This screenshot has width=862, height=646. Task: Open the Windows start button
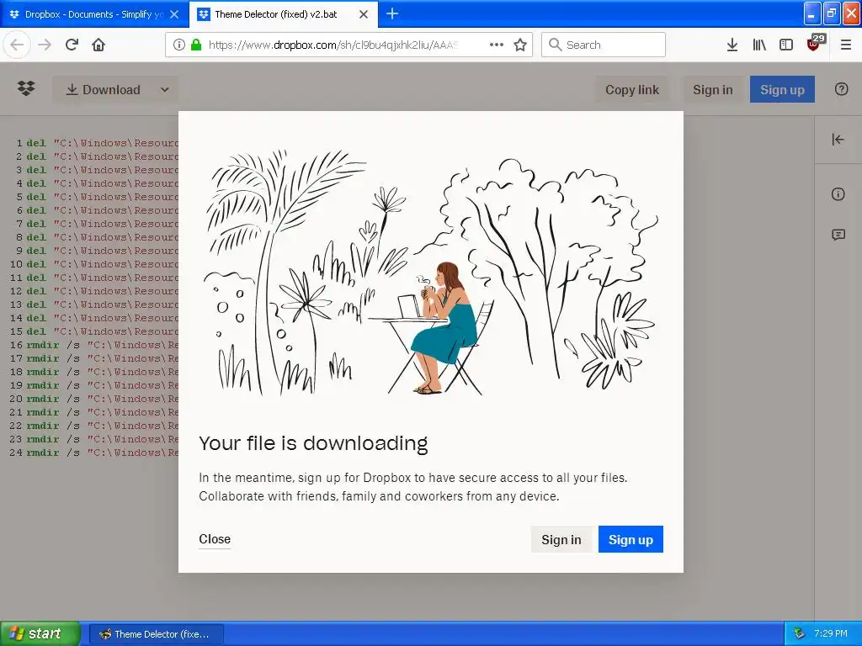click(x=40, y=633)
